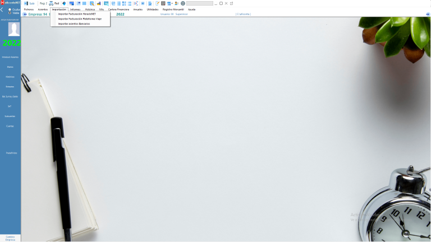Select the Ocultar radio option
The height and width of the screenshot is (242, 431).
coord(10,10)
